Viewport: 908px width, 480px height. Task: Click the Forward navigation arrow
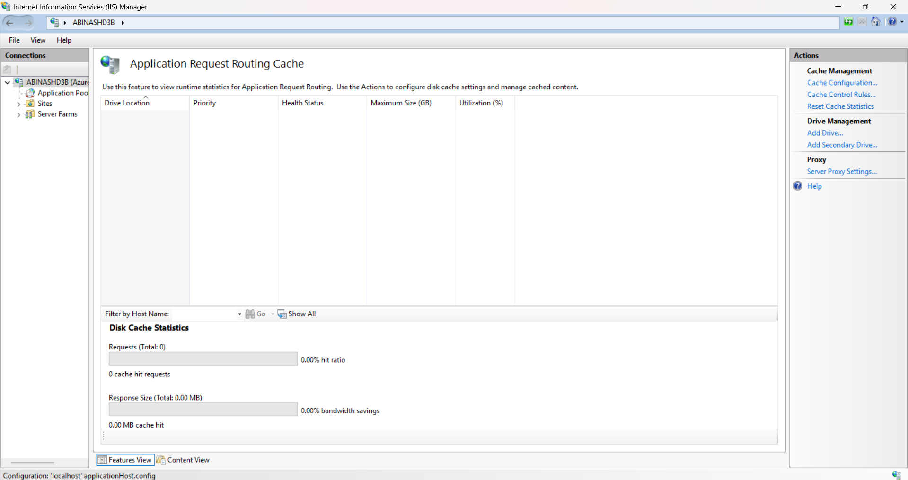28,22
